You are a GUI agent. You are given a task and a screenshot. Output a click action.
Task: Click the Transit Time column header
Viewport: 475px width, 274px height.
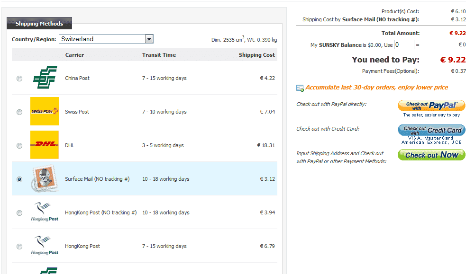coord(159,55)
